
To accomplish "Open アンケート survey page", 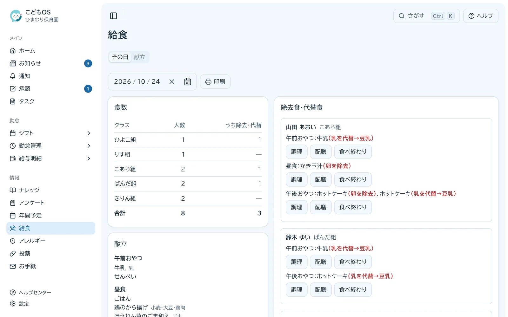I will pos(51,203).
